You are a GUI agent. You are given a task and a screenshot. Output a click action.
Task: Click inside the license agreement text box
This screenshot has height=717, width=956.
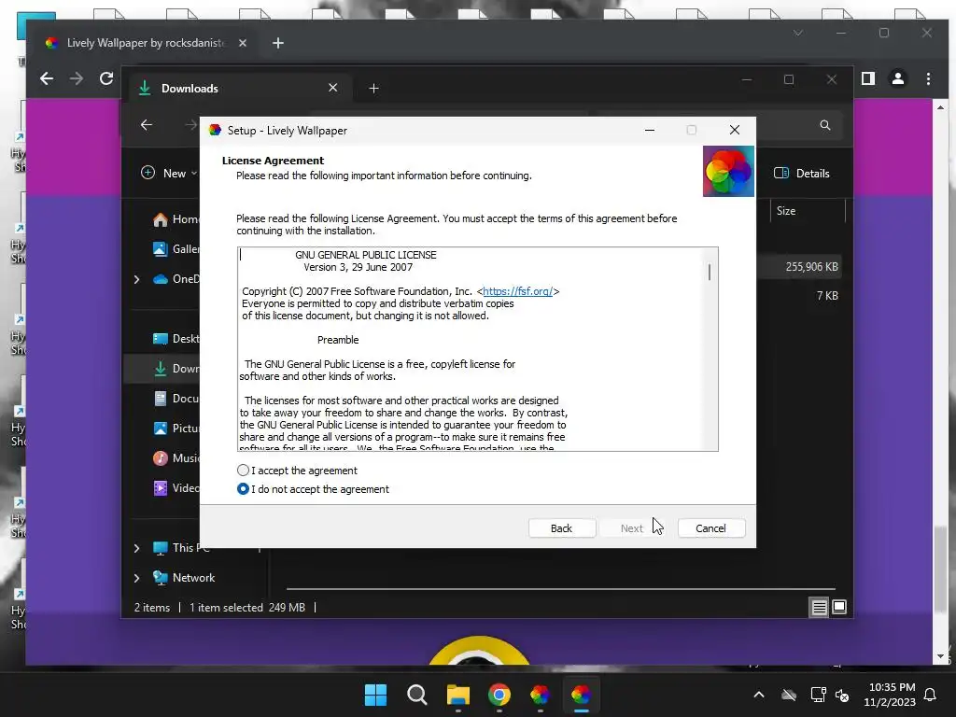click(477, 349)
